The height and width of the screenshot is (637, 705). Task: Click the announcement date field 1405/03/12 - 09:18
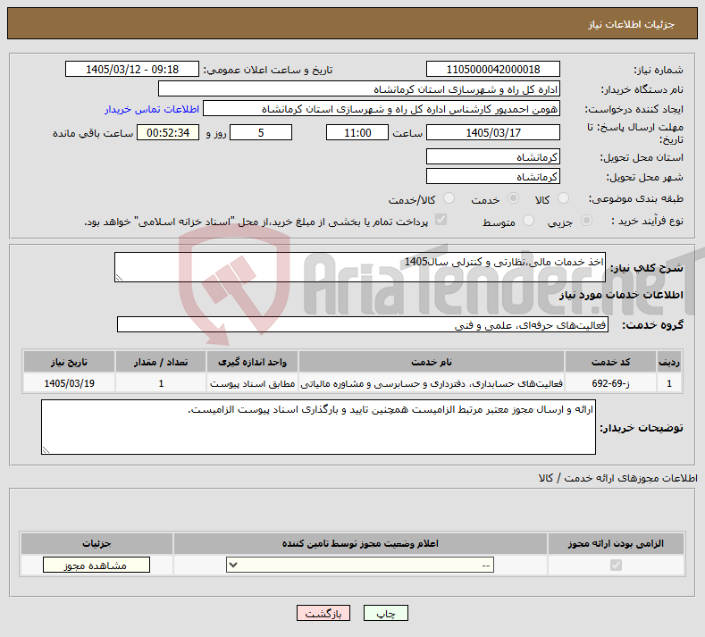132,69
